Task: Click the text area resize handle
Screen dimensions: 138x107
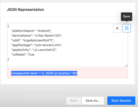Action: tap(126, 66)
